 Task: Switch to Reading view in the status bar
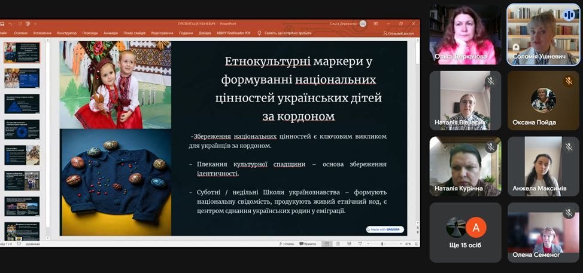(x=348, y=244)
